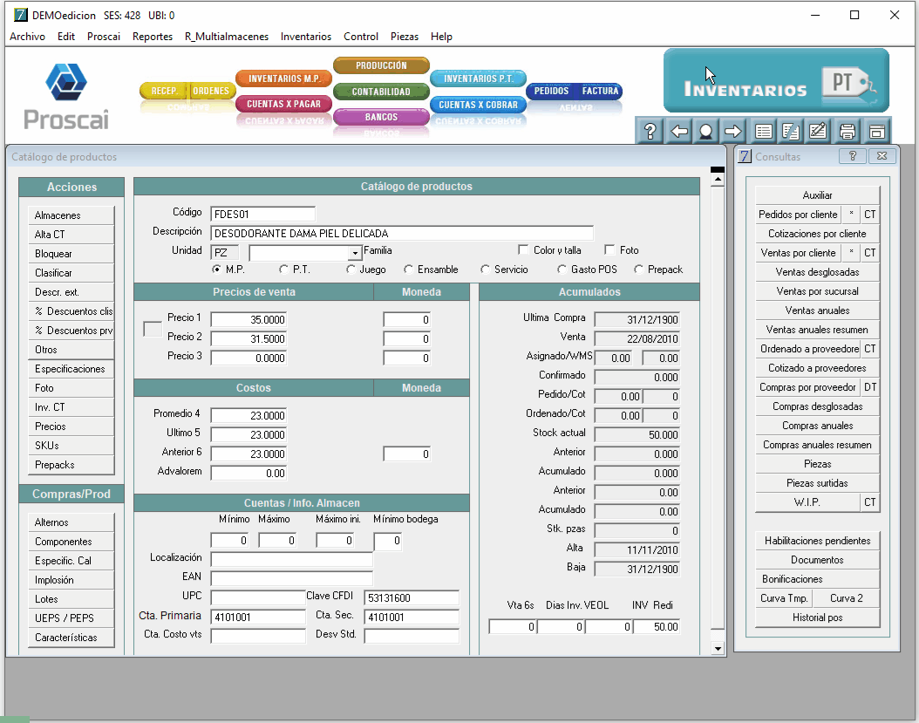The image size is (919, 723).
Task: Open the CONTABILIDAD module pill
Action: 381,92
